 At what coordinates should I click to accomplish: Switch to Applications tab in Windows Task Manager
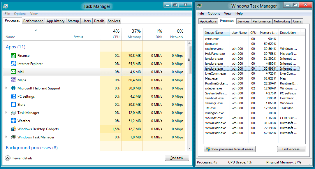(208, 21)
